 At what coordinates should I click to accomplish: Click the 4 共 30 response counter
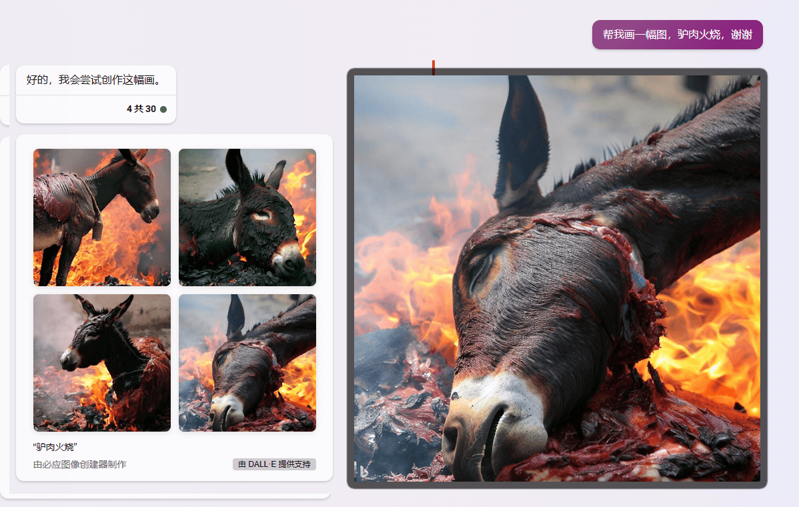pyautogui.click(x=141, y=109)
